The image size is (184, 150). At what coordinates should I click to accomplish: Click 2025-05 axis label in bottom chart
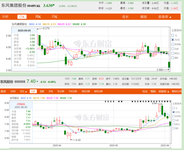(114, 146)
